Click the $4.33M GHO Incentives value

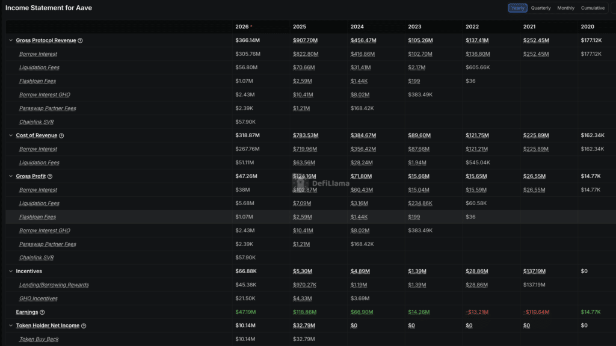(x=302, y=298)
